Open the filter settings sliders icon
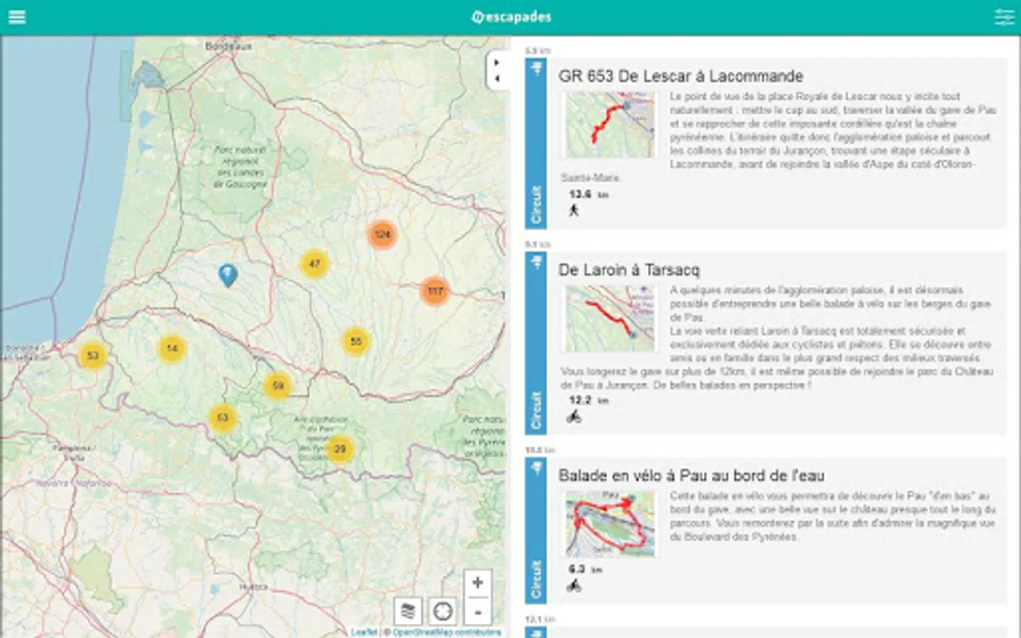 [1005, 17]
